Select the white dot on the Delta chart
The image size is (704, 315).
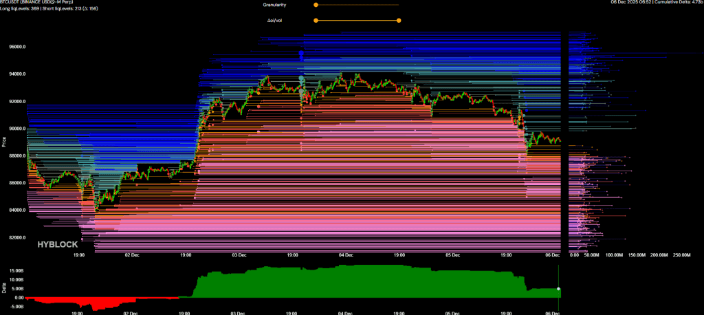point(559,289)
